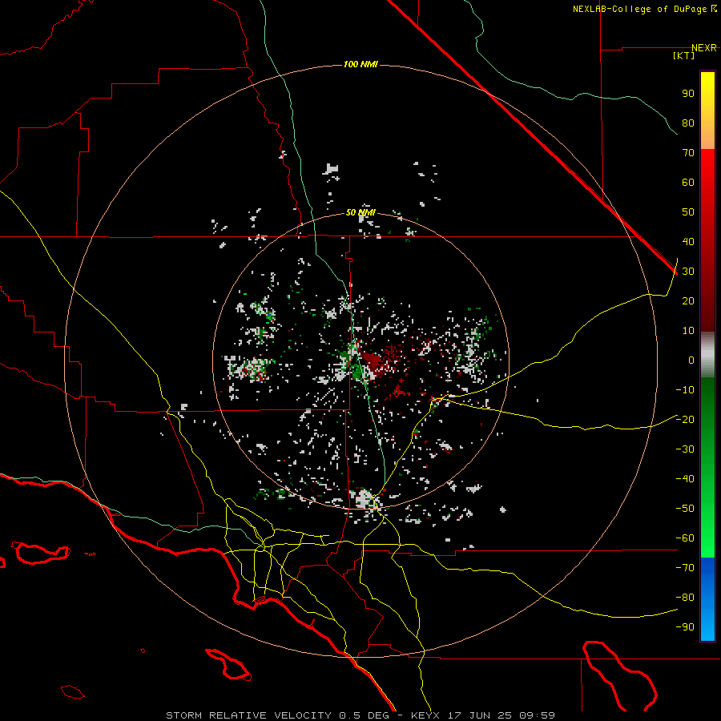
Task: Click the 50 value on the velocity scale
Action: point(688,212)
